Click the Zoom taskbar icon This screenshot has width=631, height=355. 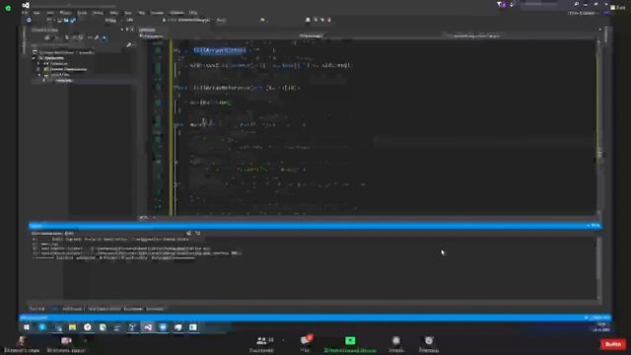click(x=163, y=327)
